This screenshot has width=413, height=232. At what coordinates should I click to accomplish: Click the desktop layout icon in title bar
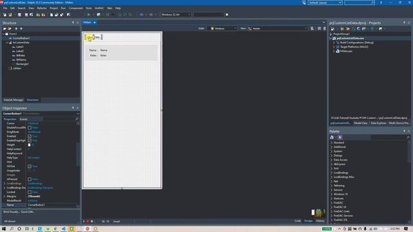click(x=304, y=3)
